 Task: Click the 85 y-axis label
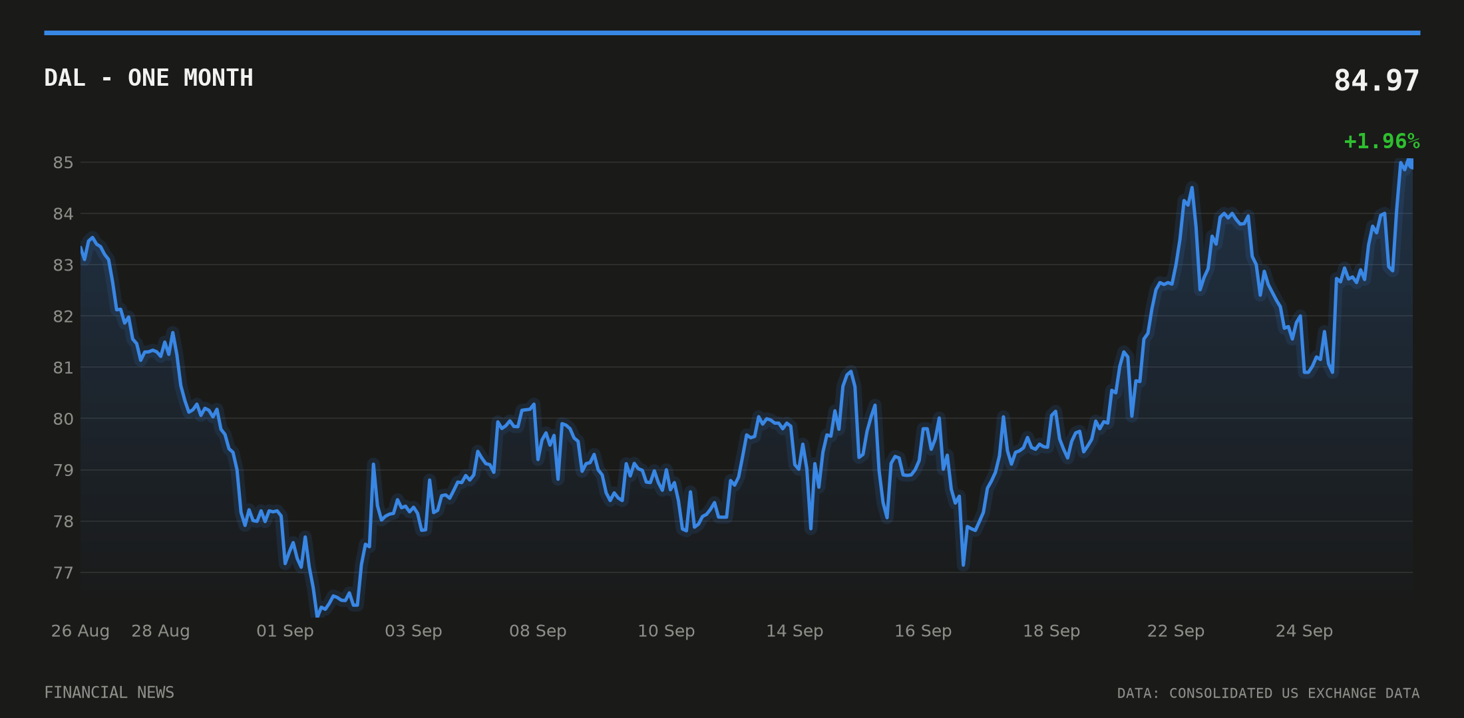[63, 163]
